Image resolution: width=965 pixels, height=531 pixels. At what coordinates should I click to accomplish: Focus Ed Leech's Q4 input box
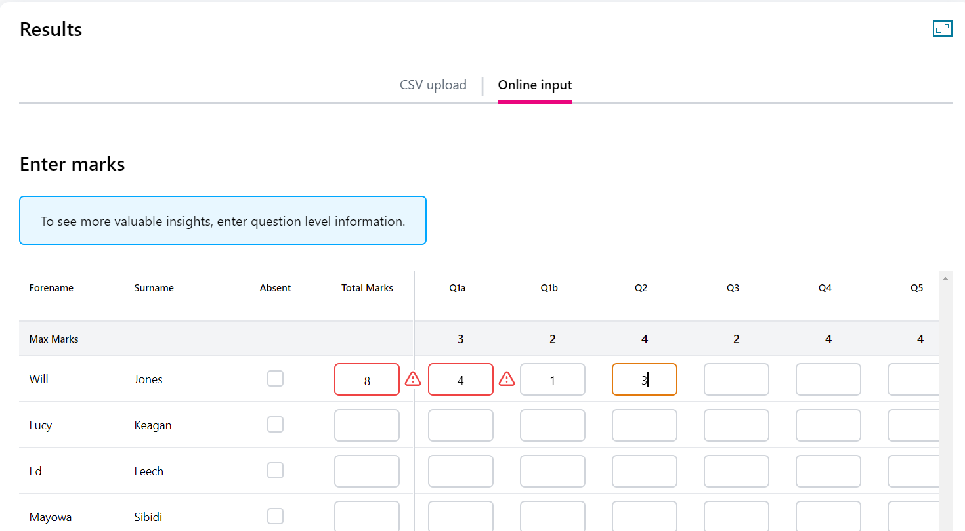pyautogui.click(x=828, y=471)
